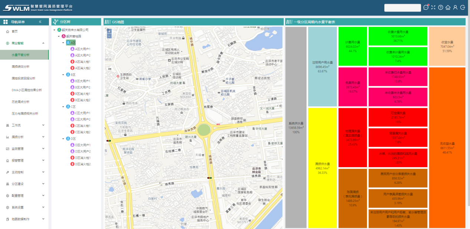
Task: Click the orange 无收益水量 block
Action: click(447, 147)
